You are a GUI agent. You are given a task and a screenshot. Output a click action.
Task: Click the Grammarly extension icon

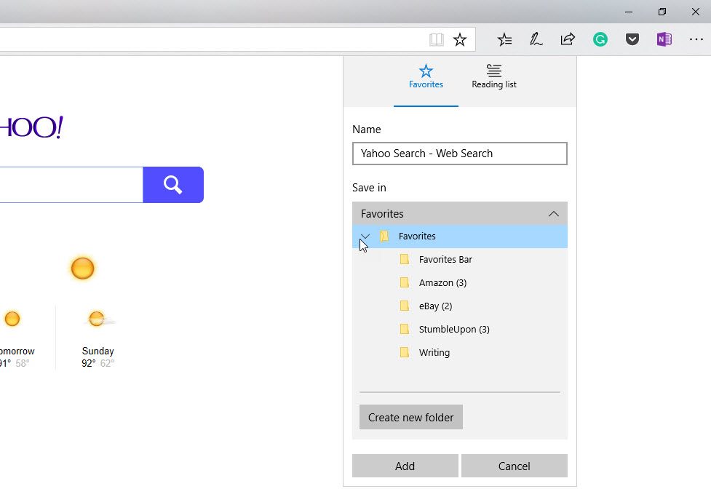[x=600, y=40]
